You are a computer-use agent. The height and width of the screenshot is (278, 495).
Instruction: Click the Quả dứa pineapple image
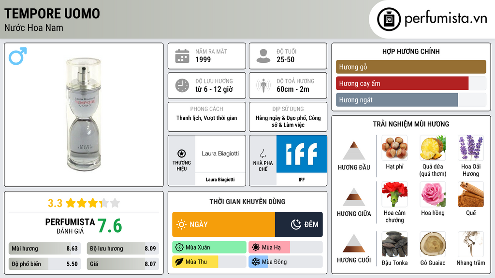[433, 148]
